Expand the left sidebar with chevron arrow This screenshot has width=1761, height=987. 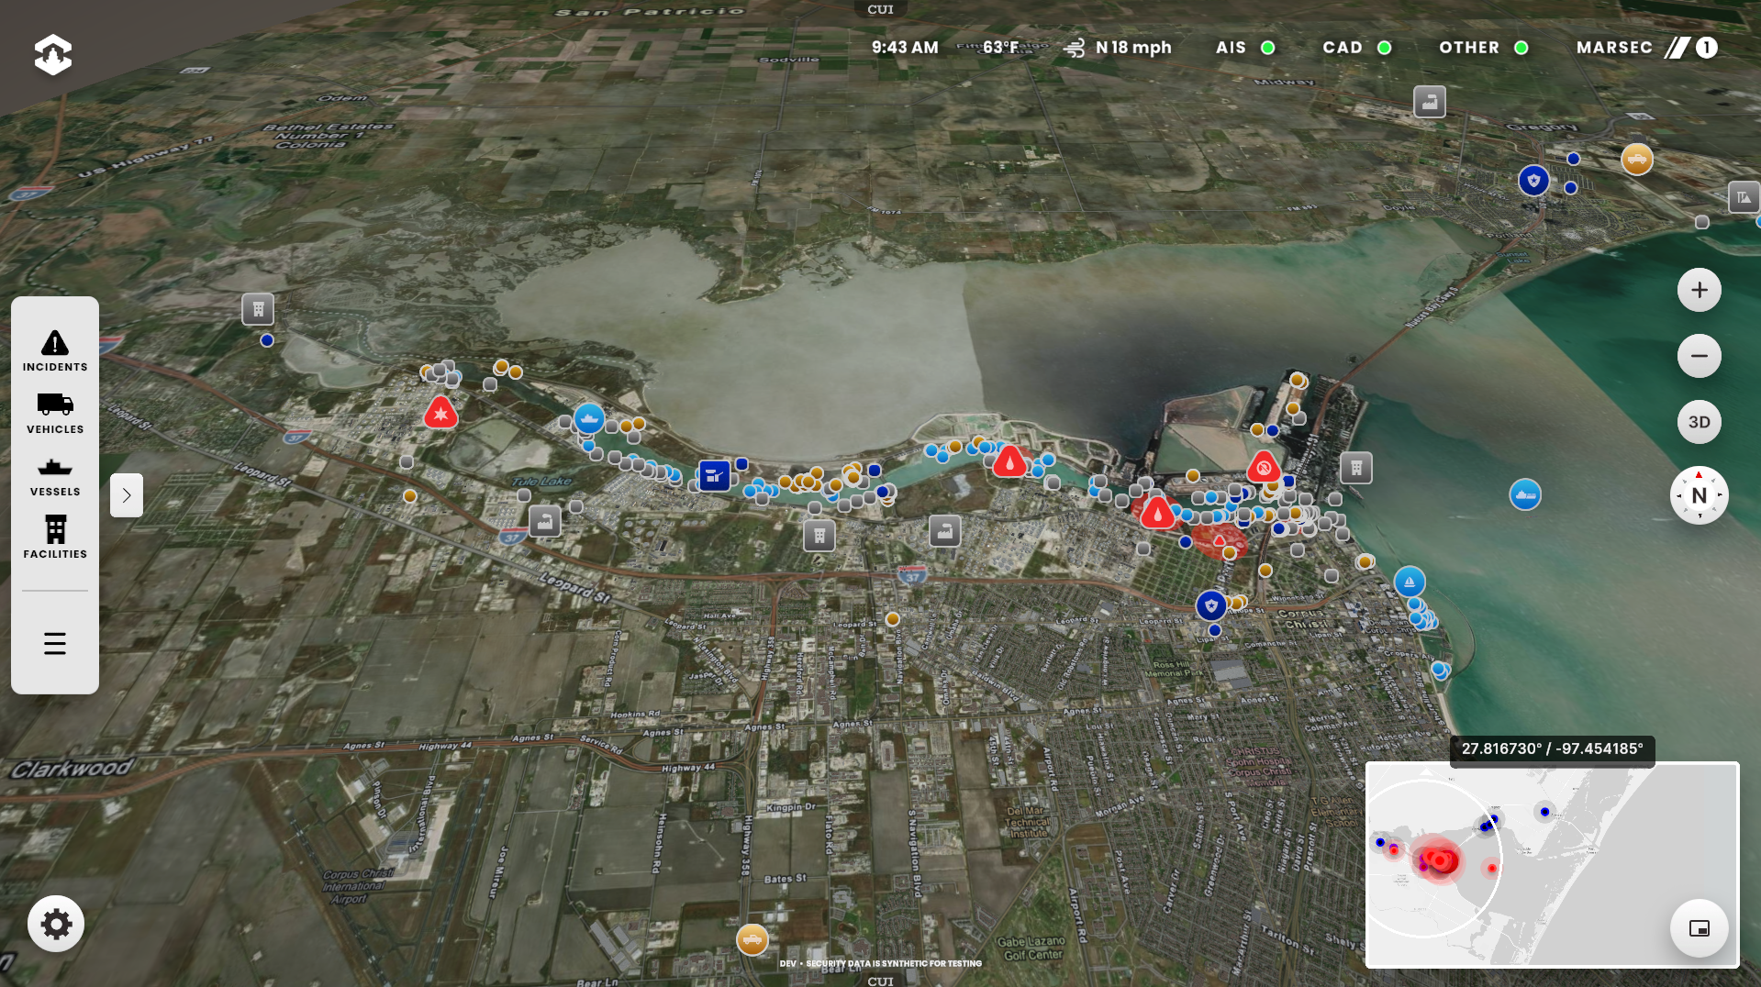click(x=127, y=495)
